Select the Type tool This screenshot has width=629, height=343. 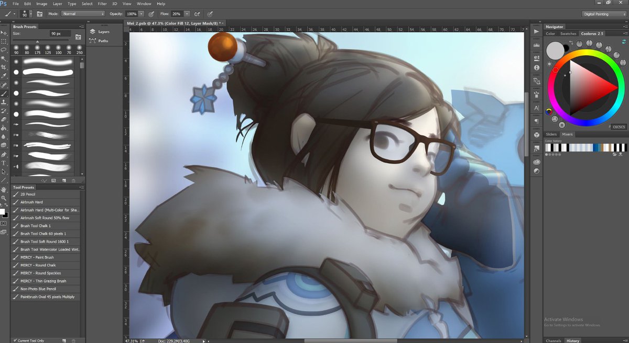pyautogui.click(x=4, y=163)
